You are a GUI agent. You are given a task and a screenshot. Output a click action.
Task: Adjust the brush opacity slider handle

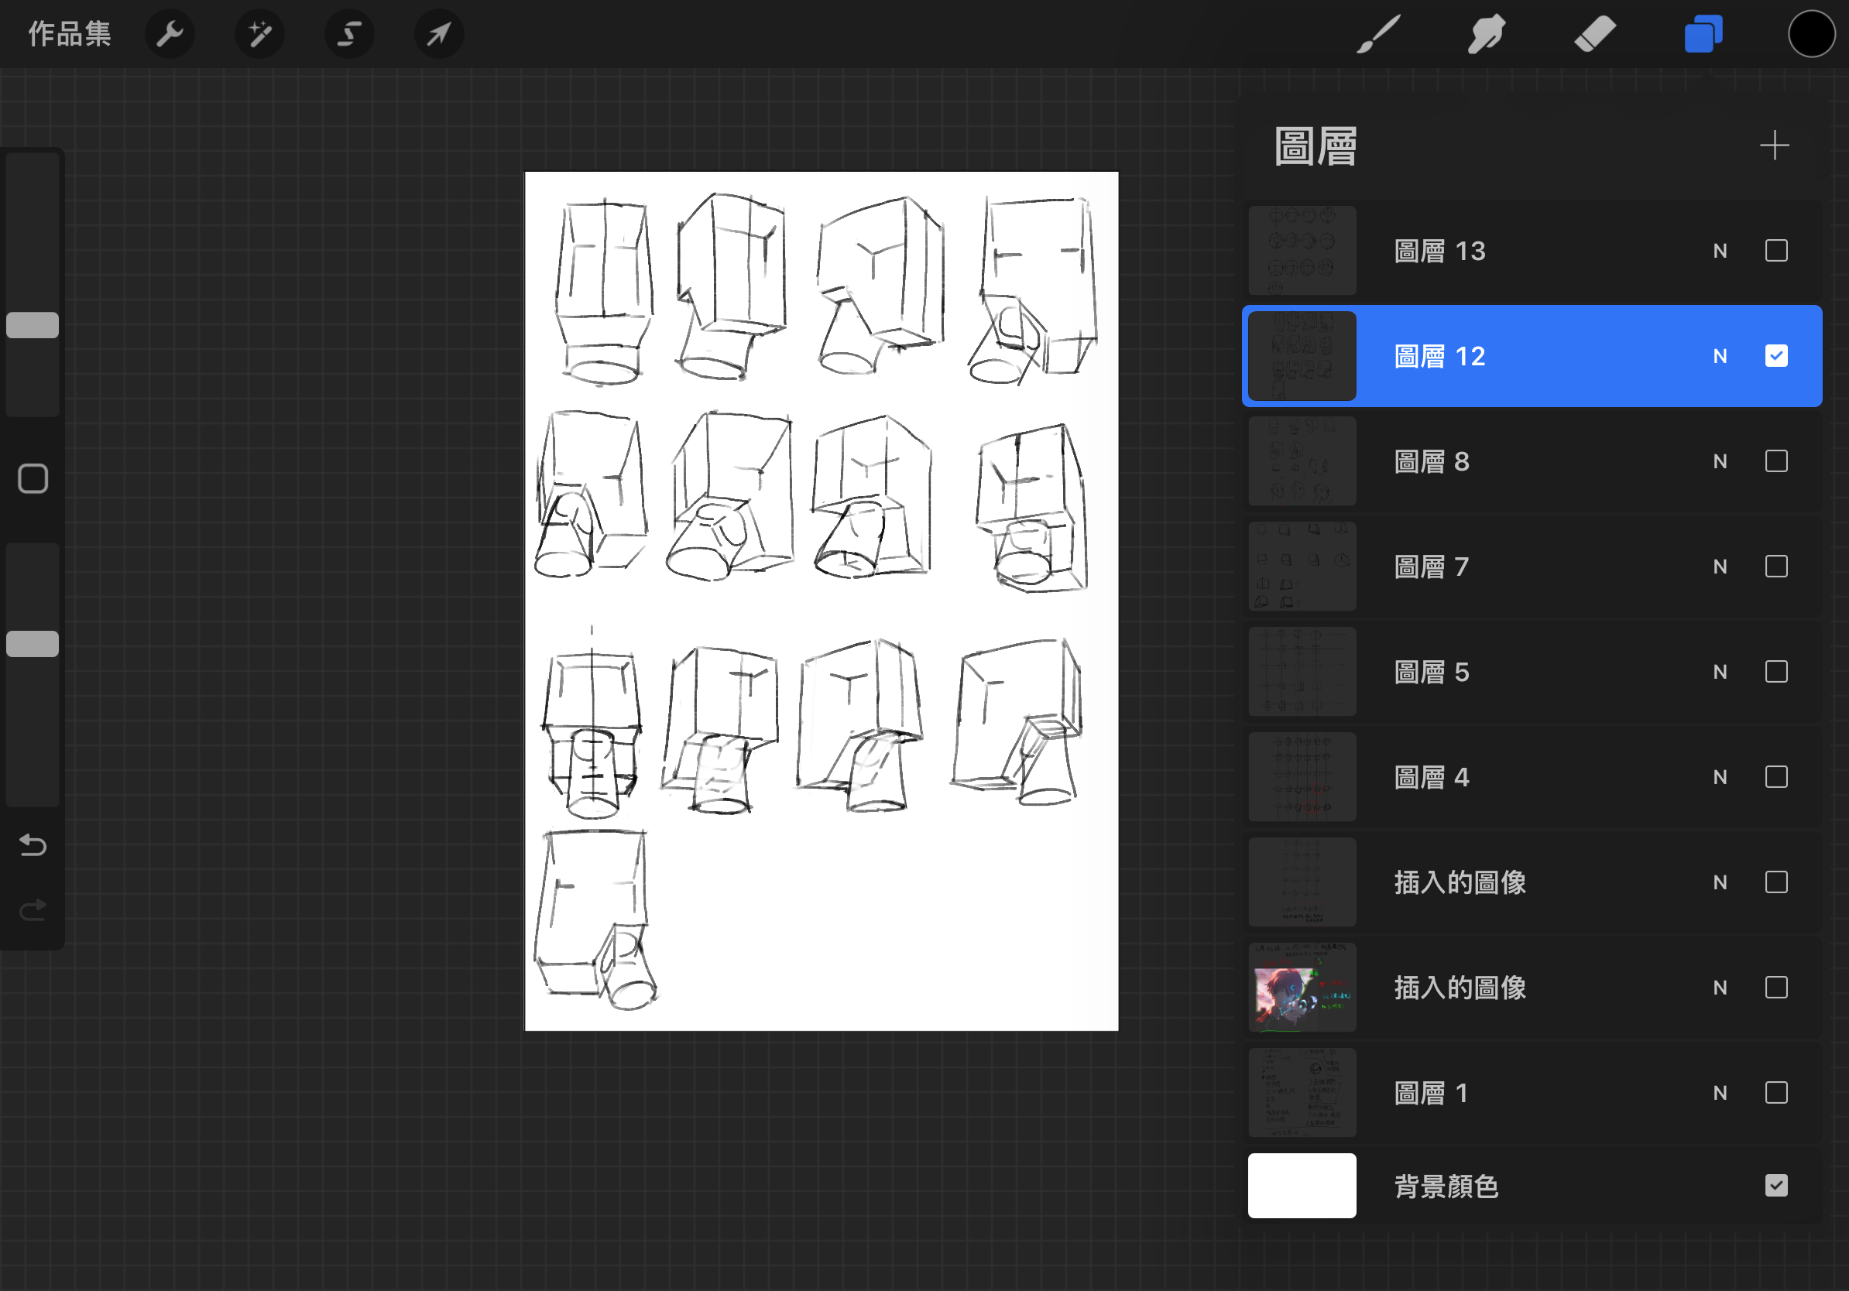click(33, 644)
